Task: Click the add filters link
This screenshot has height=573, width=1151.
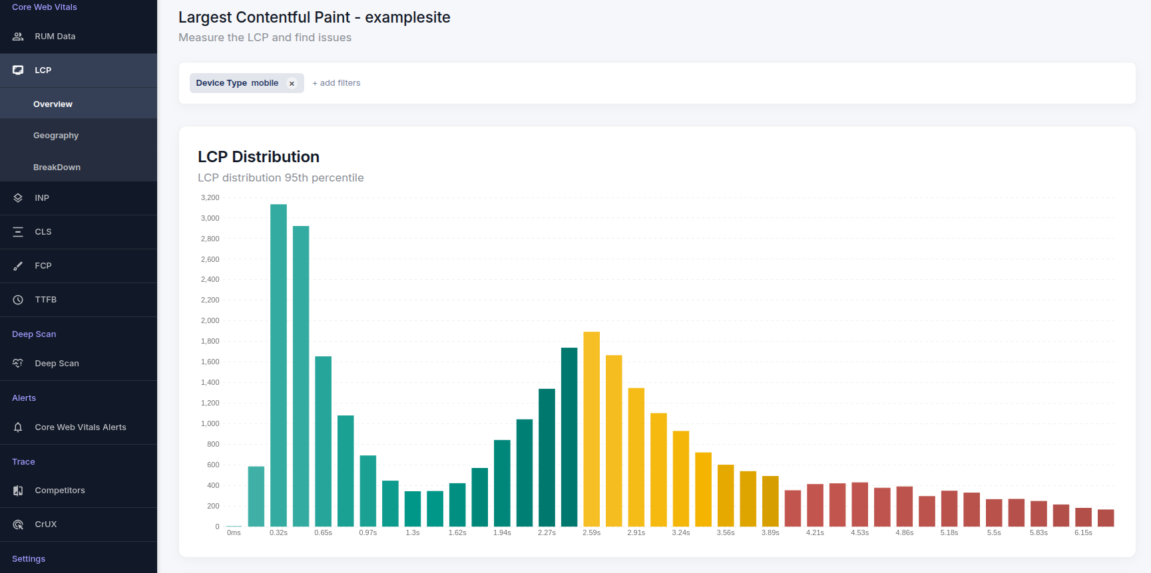Action: (336, 83)
